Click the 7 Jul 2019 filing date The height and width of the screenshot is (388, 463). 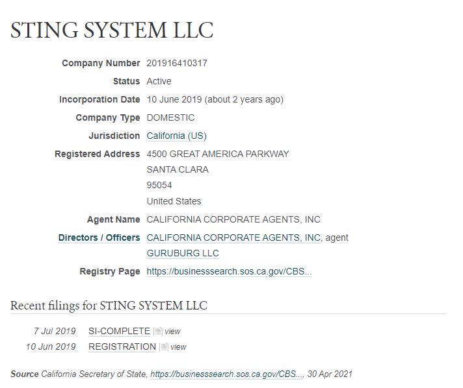[55, 331]
